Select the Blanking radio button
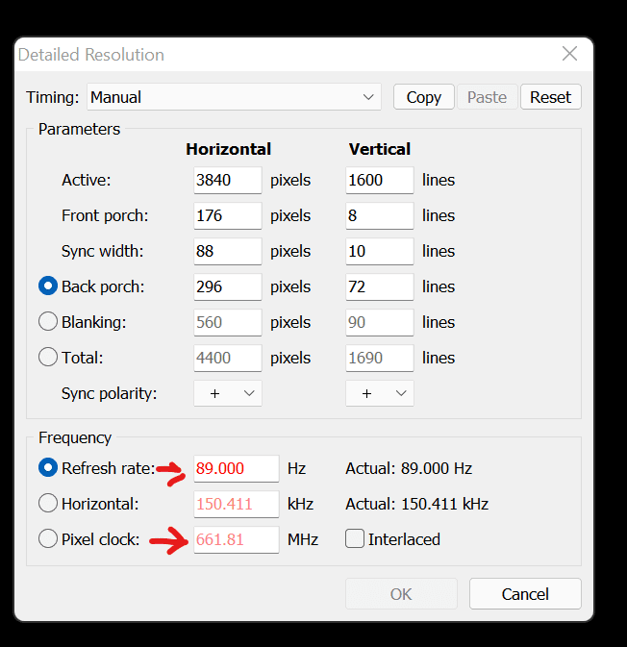 [48, 321]
